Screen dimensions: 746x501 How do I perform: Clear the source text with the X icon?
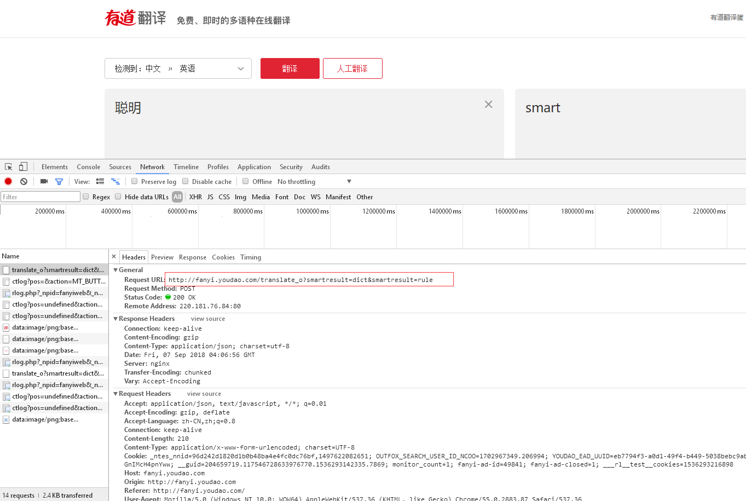point(489,105)
